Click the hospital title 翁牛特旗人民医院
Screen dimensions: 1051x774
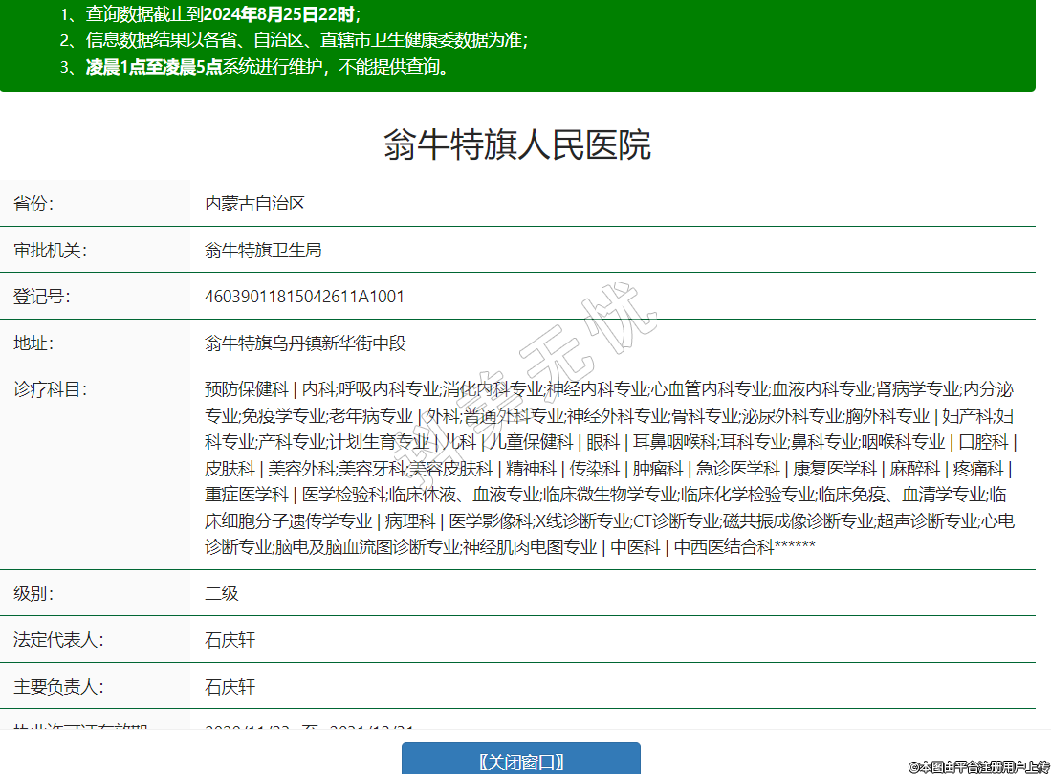(x=517, y=145)
